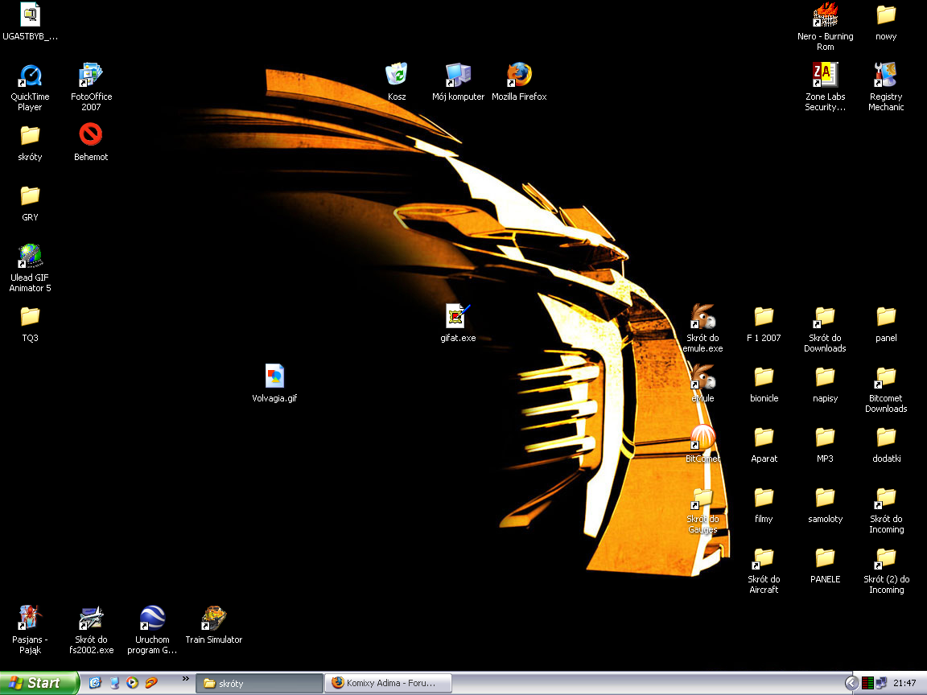Click the taskbar clock

pos(904,683)
